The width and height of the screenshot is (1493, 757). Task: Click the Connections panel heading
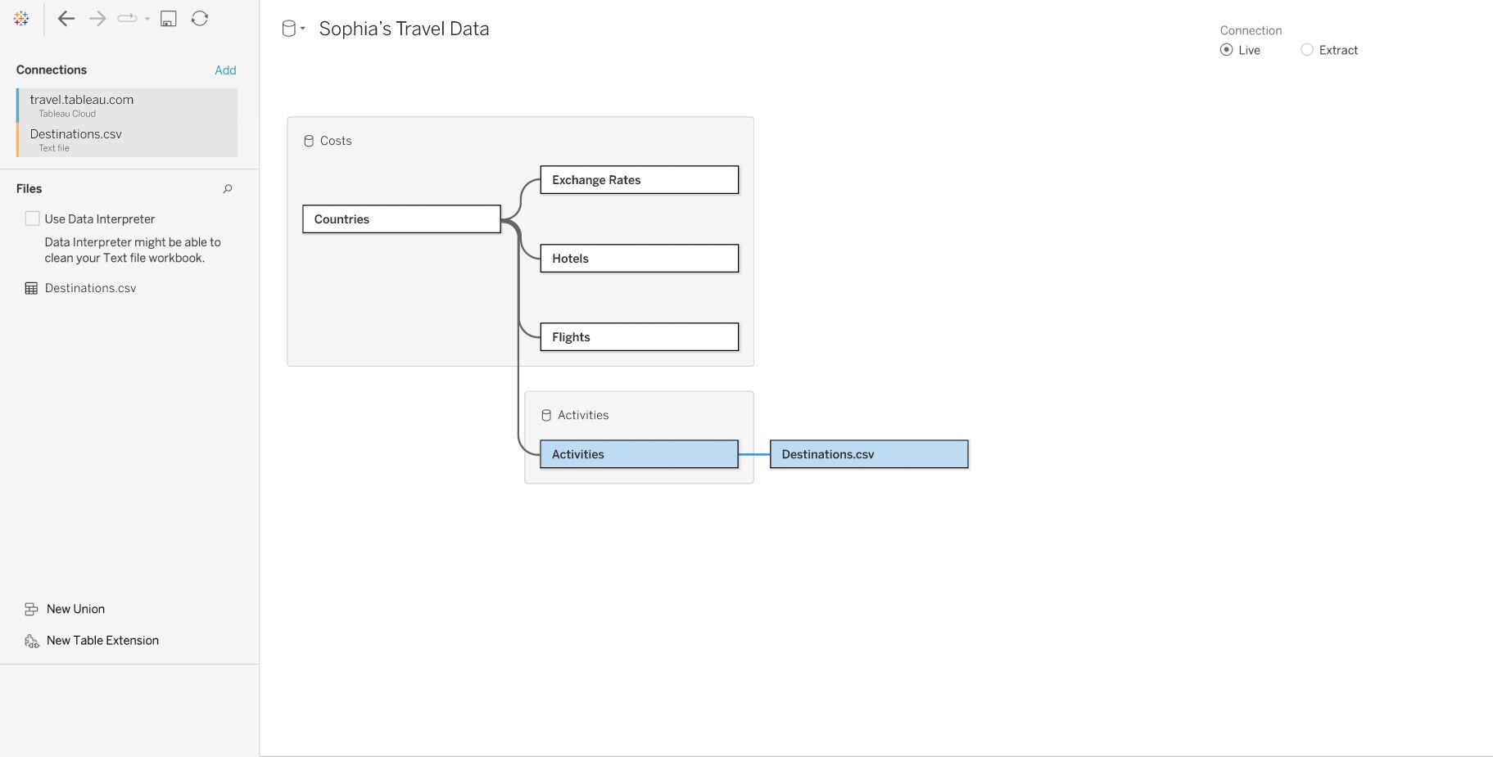(52, 70)
